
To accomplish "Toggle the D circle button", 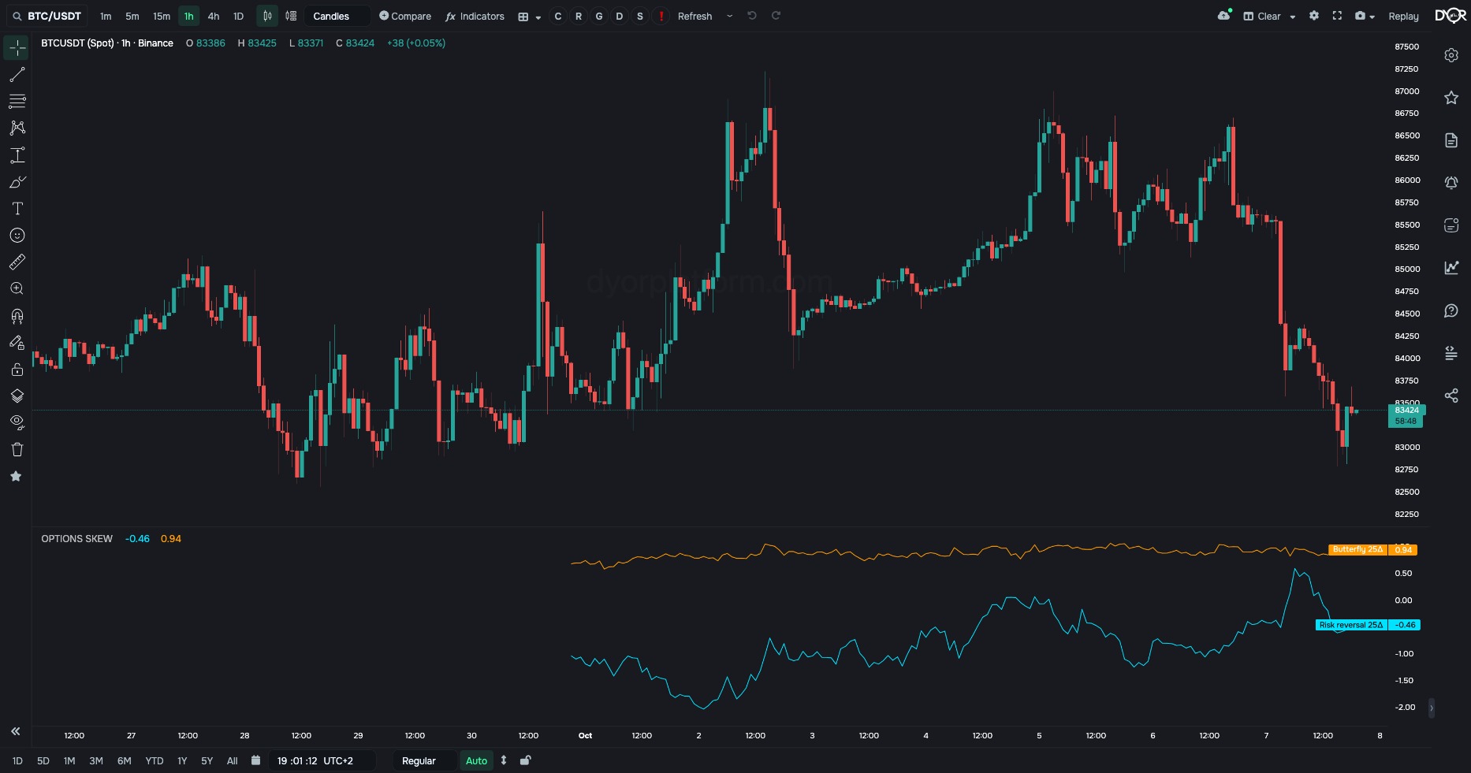I will point(620,16).
